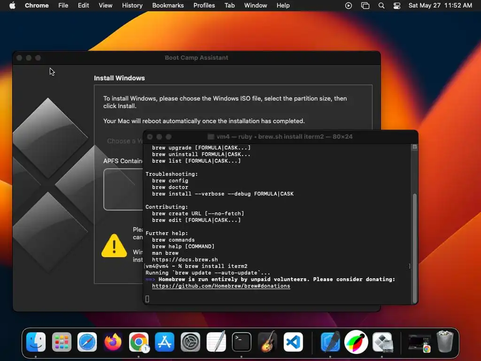Screen dimensions: 481x361
Task: Switch to Terminal in the Dock
Action: pos(241,342)
